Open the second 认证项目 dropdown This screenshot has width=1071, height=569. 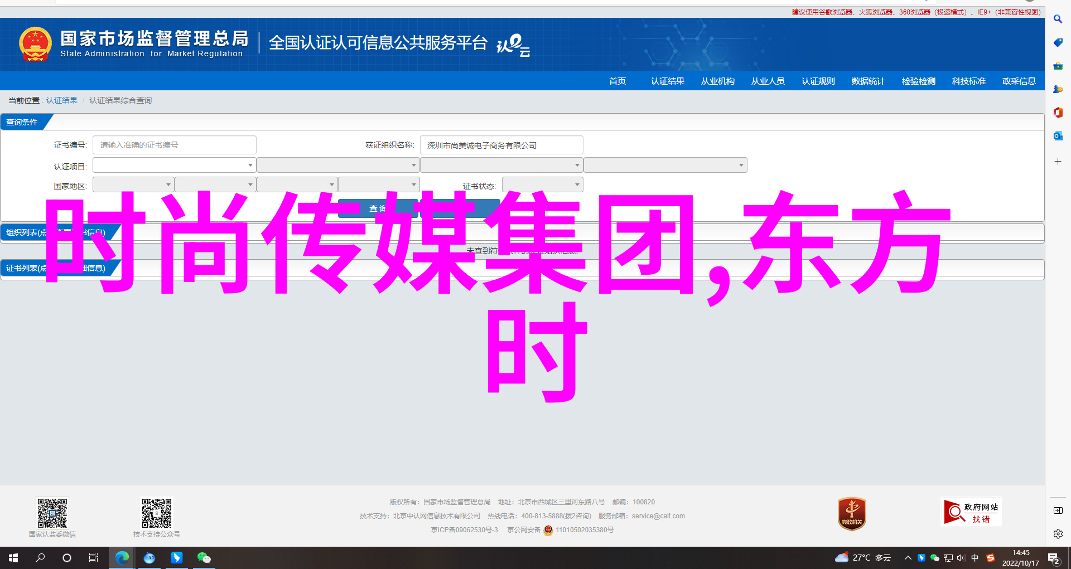(x=338, y=165)
